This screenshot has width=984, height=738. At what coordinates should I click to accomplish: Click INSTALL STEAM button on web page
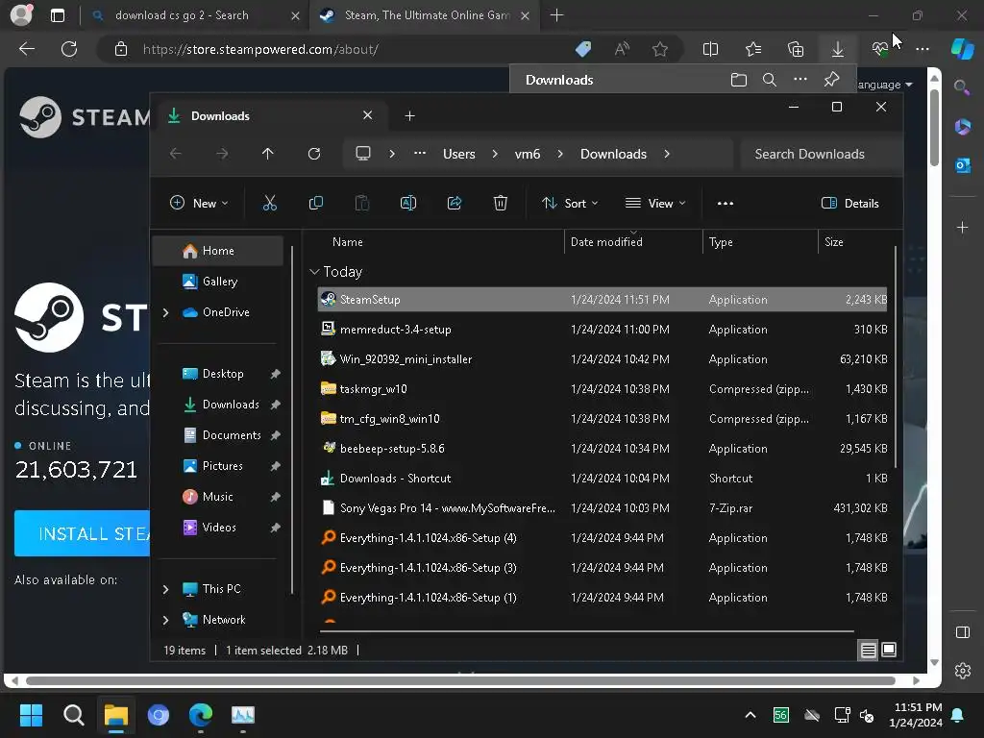[83, 533]
